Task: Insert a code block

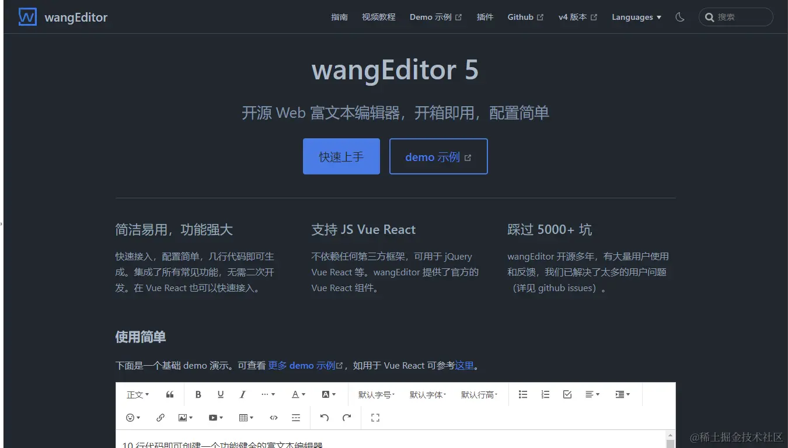Action: coord(274,418)
